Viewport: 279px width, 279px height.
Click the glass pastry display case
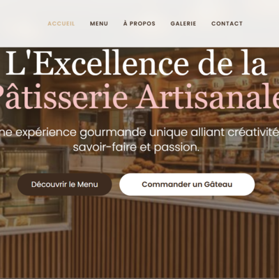click(35, 186)
